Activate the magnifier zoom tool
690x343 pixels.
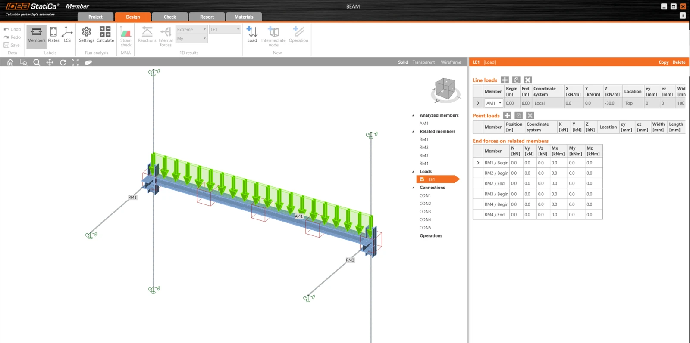click(37, 62)
